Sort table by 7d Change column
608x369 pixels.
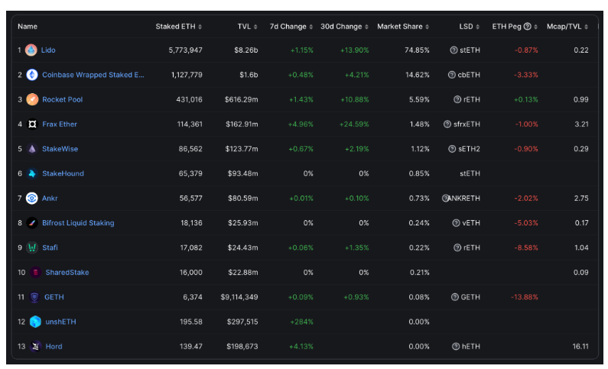291,26
